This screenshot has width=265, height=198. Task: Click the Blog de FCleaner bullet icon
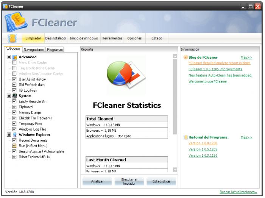185,57
